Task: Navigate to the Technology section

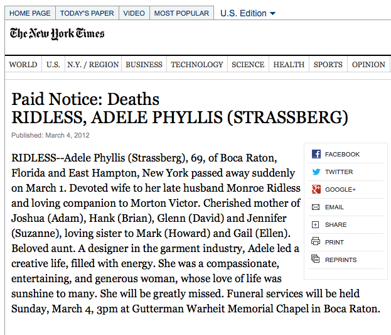Action: point(196,65)
